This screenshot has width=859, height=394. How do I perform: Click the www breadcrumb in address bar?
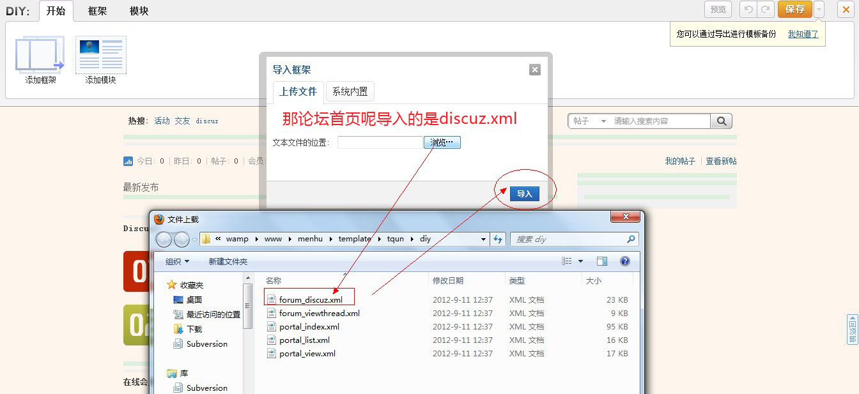tap(273, 239)
